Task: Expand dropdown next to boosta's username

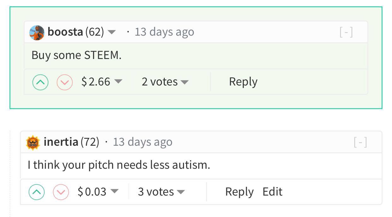Action: pos(112,32)
